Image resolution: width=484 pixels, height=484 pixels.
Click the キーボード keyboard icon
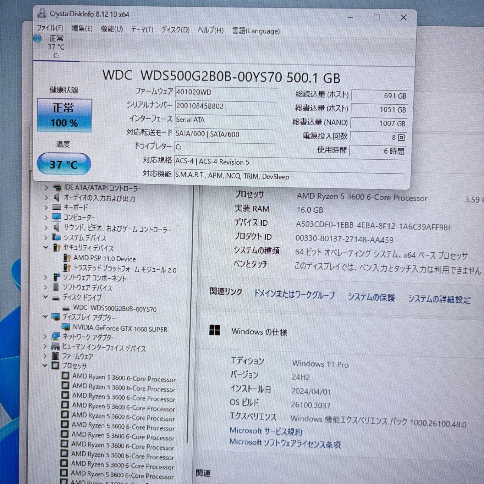57,207
